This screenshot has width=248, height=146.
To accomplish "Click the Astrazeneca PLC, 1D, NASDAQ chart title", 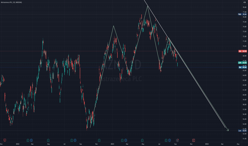I will click(11, 2).
